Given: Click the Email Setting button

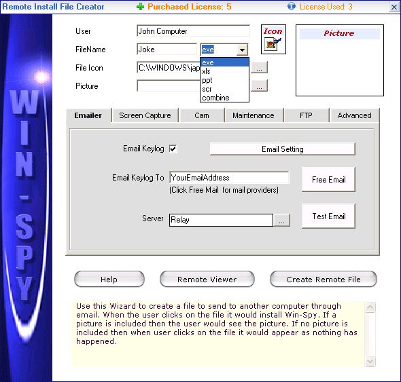Looking at the screenshot, I should [x=282, y=149].
